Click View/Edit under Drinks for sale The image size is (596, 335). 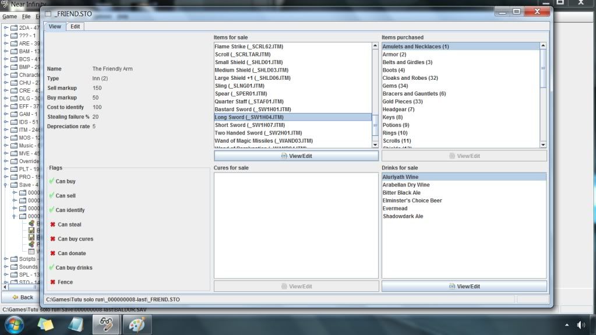click(464, 286)
